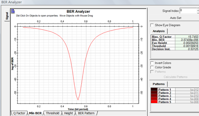Select the vertical Signal side tab

[7, 16]
